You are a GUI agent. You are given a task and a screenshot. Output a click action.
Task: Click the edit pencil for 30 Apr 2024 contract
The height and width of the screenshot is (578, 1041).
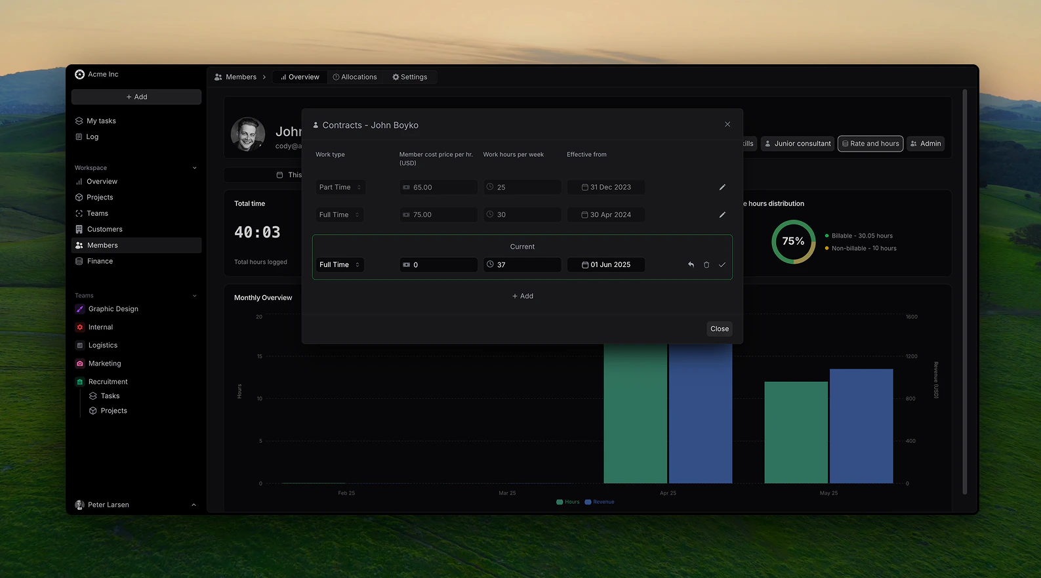click(x=722, y=215)
